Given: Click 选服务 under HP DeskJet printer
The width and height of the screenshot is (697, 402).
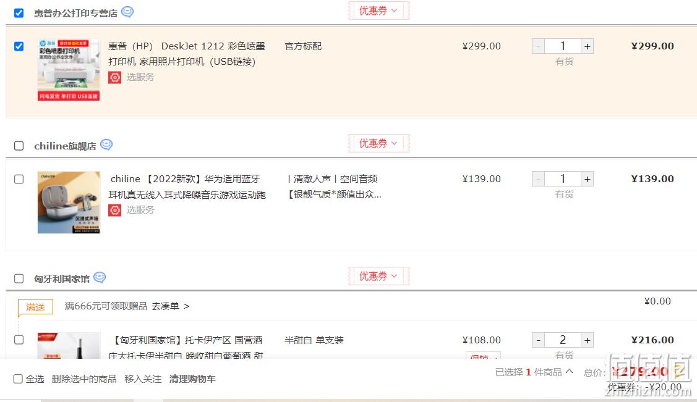Looking at the screenshot, I should (140, 77).
